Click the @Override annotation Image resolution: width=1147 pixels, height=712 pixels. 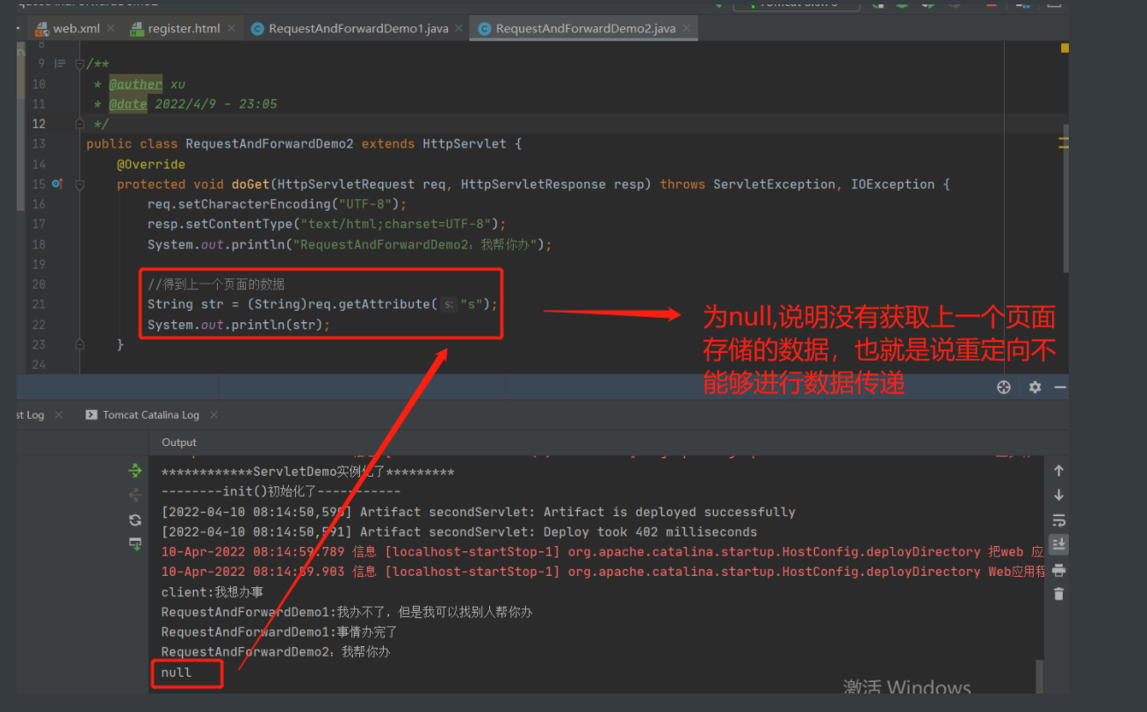click(x=151, y=164)
